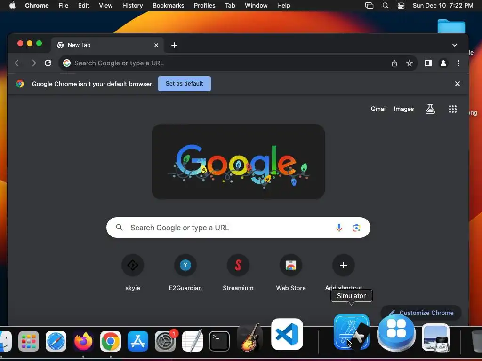Open the Images link
Viewport: 482px width, 361px height.
click(x=403, y=109)
